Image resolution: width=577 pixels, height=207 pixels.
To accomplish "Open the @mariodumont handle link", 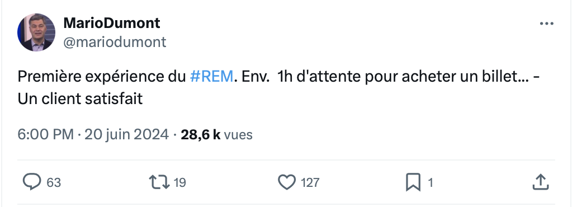I will click(x=115, y=42).
